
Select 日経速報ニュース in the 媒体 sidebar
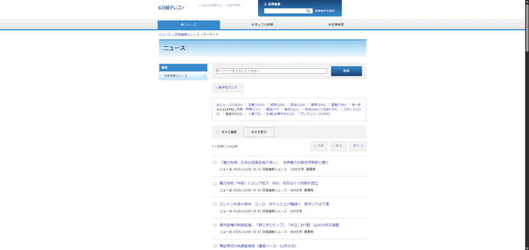(183, 75)
